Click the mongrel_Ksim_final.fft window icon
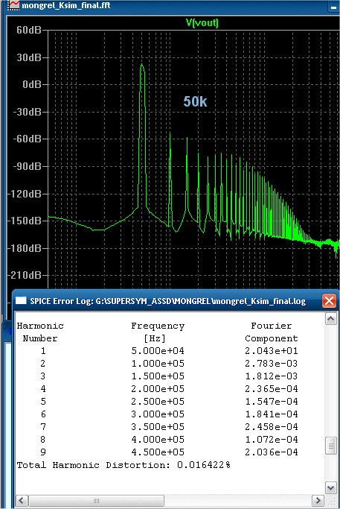340x509 pixels. (13, 5)
